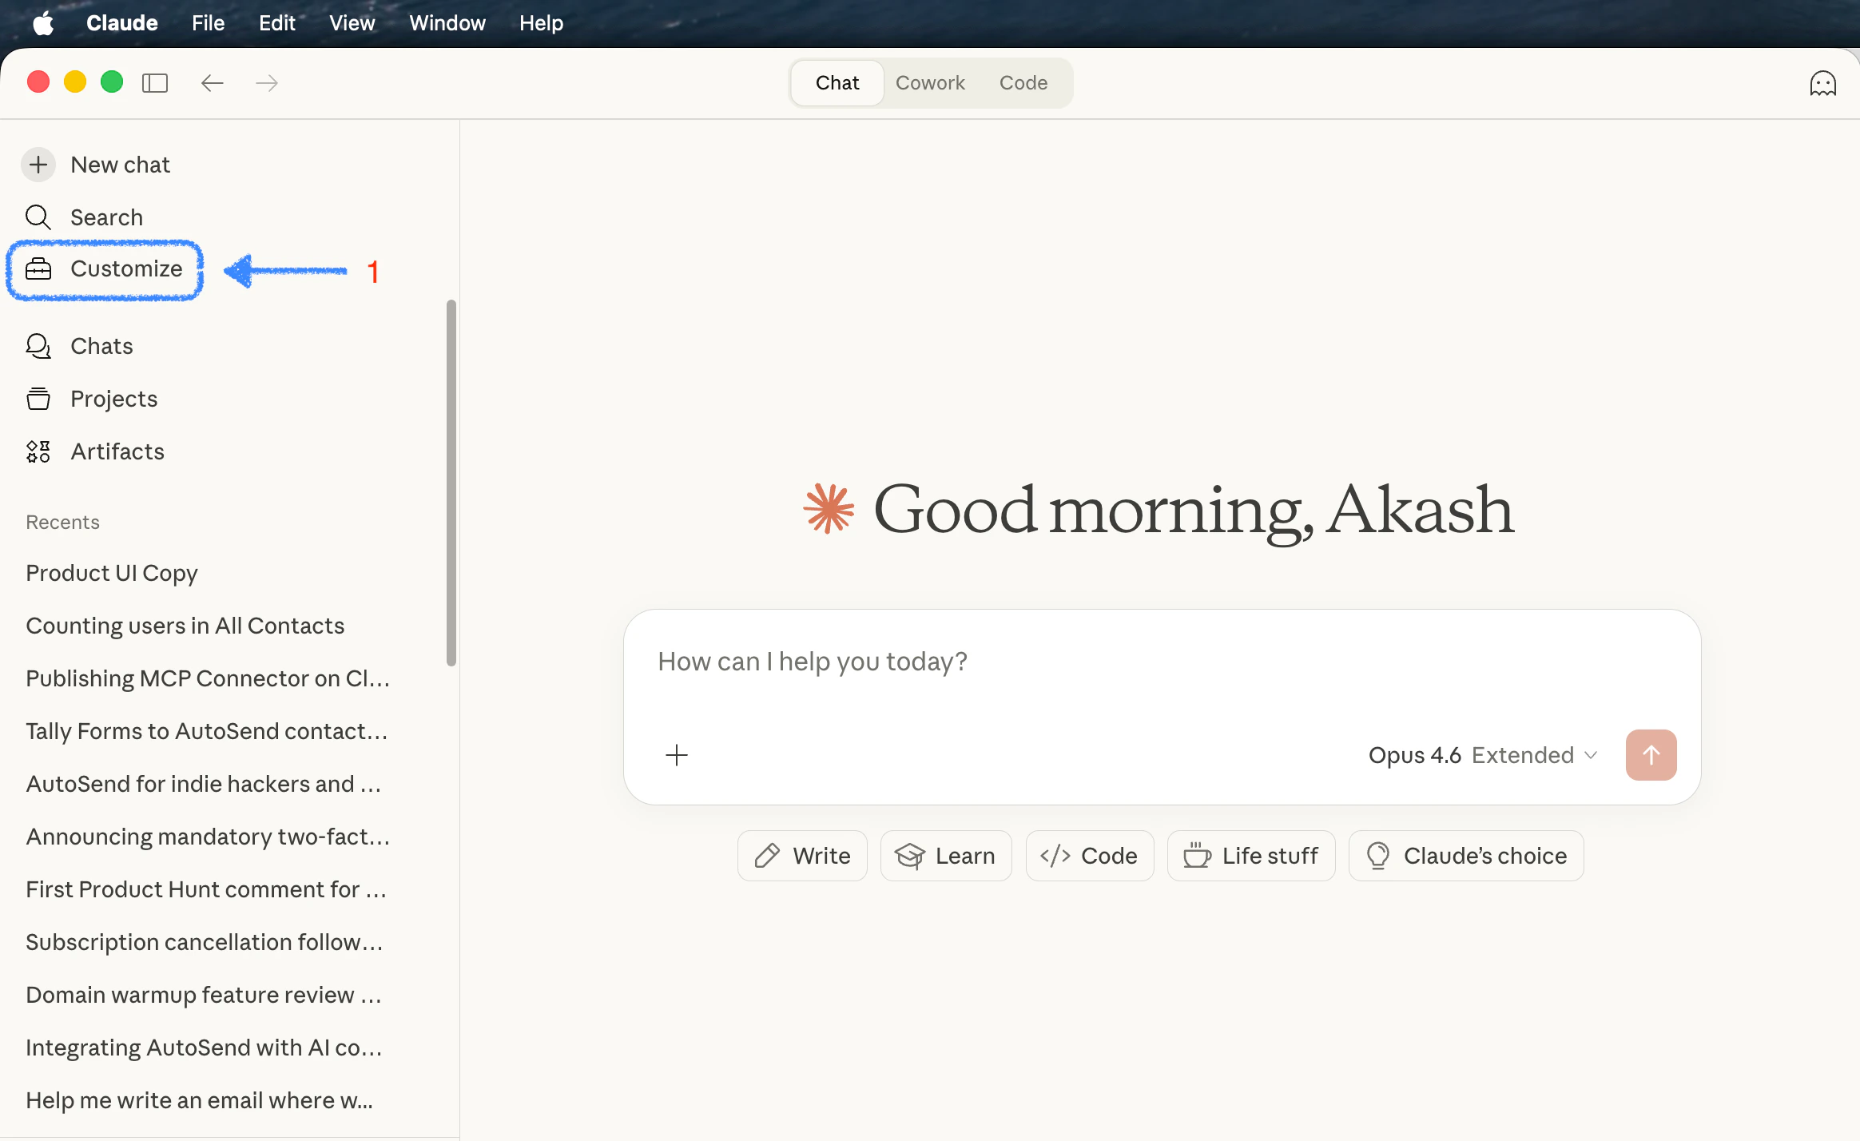This screenshot has width=1860, height=1141.
Task: Open the Projects section
Action: point(113,399)
